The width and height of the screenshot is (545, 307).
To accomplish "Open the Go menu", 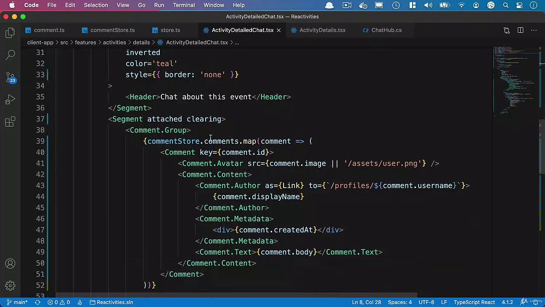I will click(141, 5).
